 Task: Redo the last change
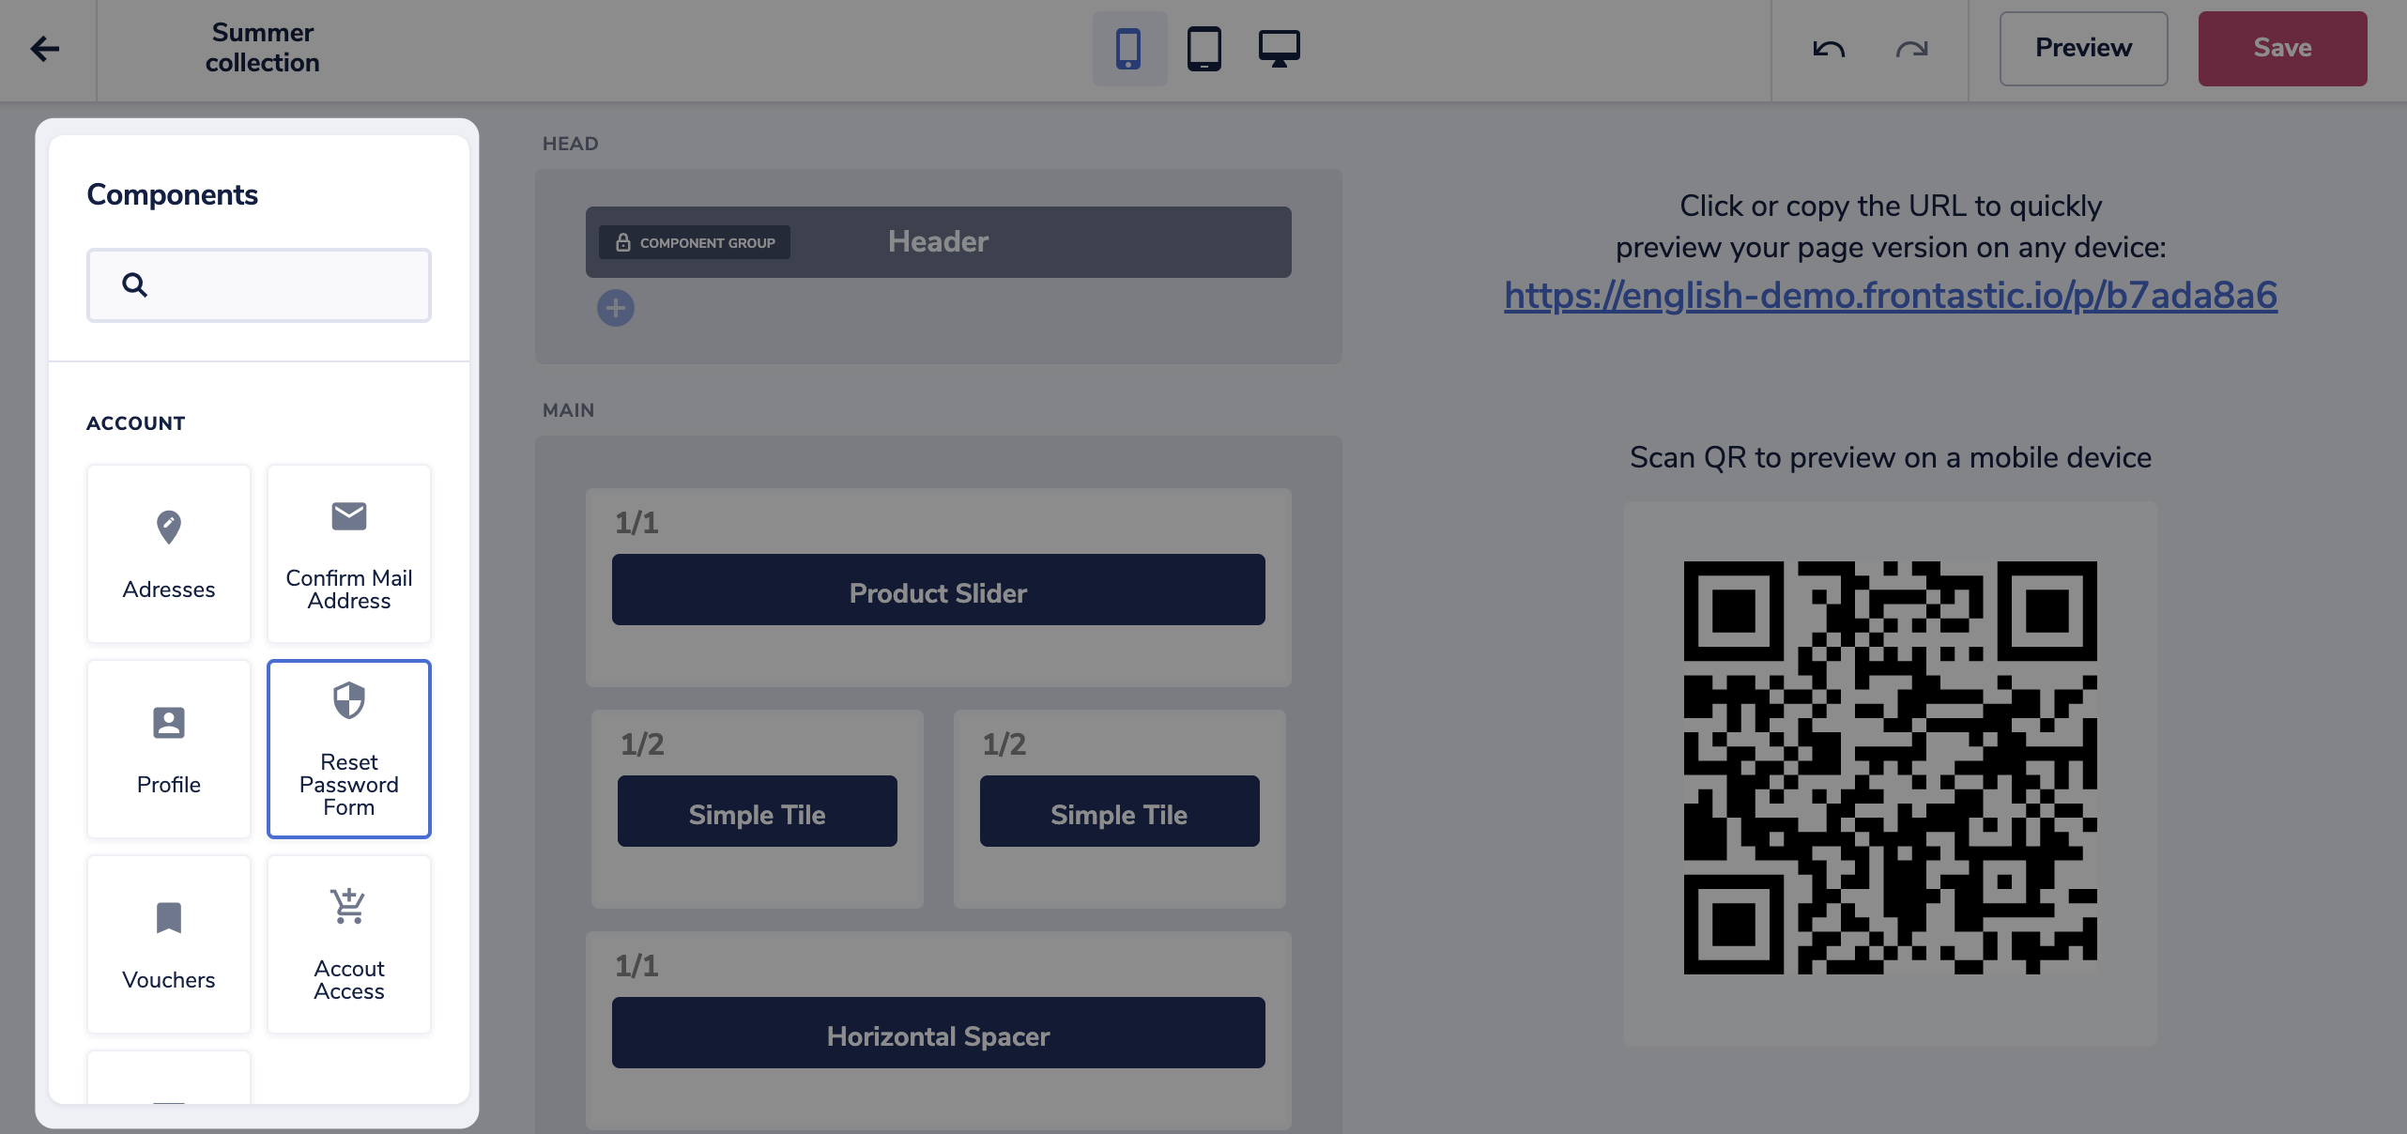pos(1911,49)
